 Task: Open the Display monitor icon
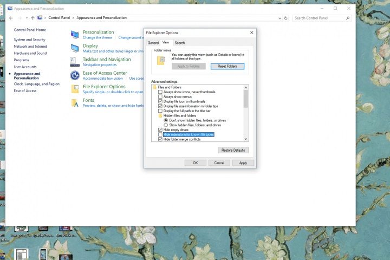[x=75, y=48]
